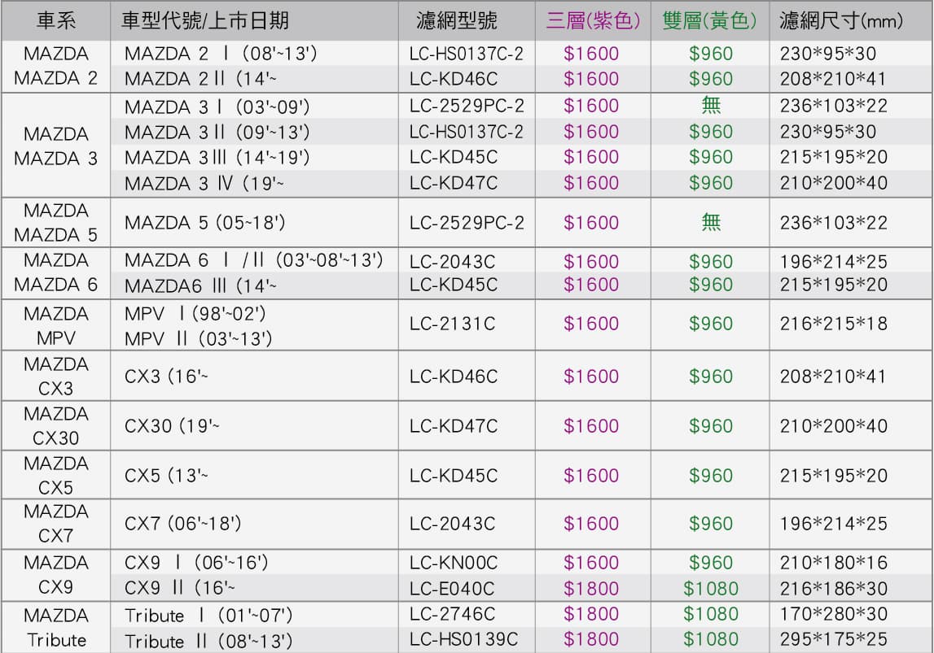This screenshot has width=934, height=653.
Task: Click $960 in the CX5 row
Action: [x=711, y=476]
